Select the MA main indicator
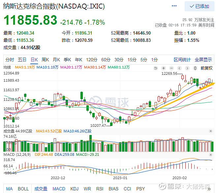216x193 pixels. pyautogui.click(x=9, y=189)
